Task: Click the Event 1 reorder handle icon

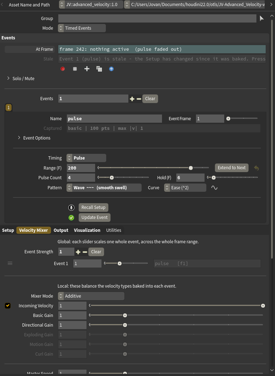Action: click(x=10, y=264)
